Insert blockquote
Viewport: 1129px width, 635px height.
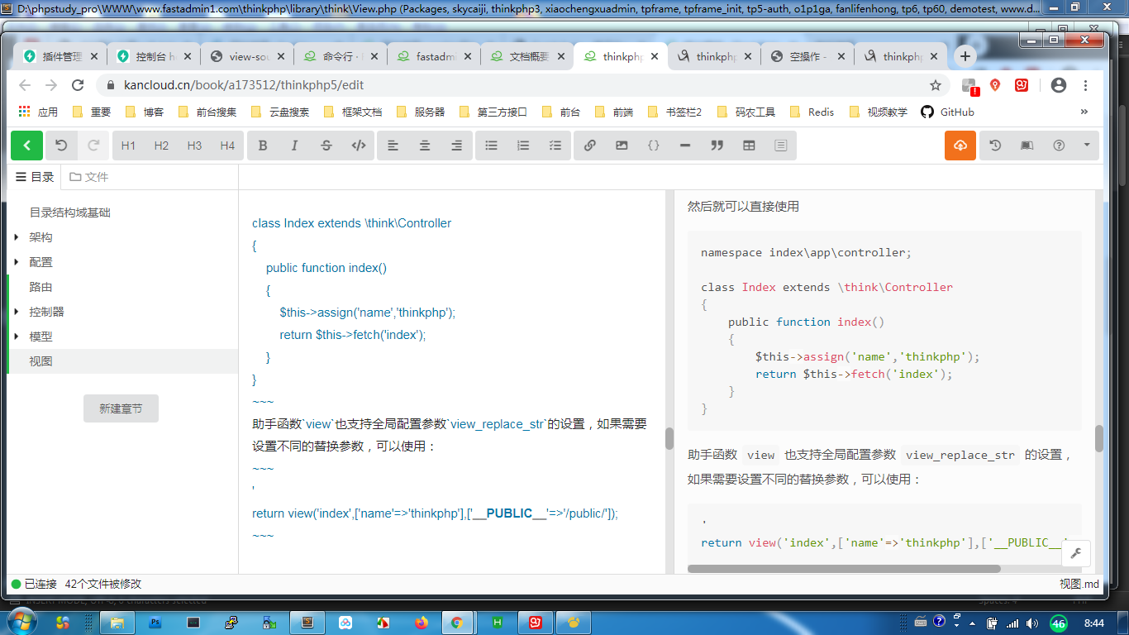pos(717,146)
